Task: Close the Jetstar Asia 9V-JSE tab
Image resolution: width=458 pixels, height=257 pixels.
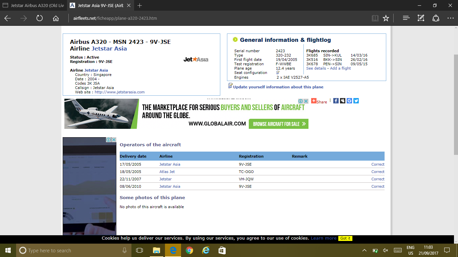Action: 129,6
